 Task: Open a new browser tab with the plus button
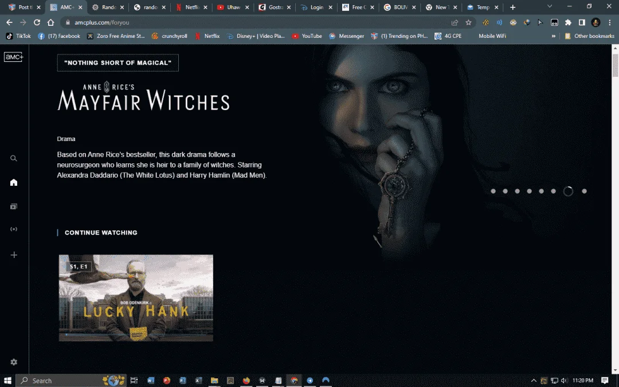pyautogui.click(x=512, y=7)
